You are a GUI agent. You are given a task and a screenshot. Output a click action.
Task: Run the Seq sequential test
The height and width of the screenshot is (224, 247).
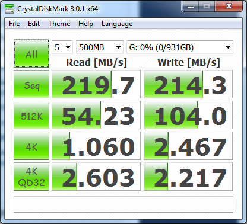[x=31, y=84]
